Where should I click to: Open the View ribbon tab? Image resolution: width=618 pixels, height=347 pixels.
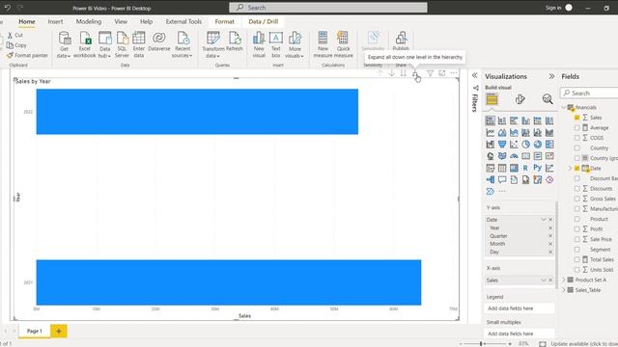pyautogui.click(x=121, y=21)
